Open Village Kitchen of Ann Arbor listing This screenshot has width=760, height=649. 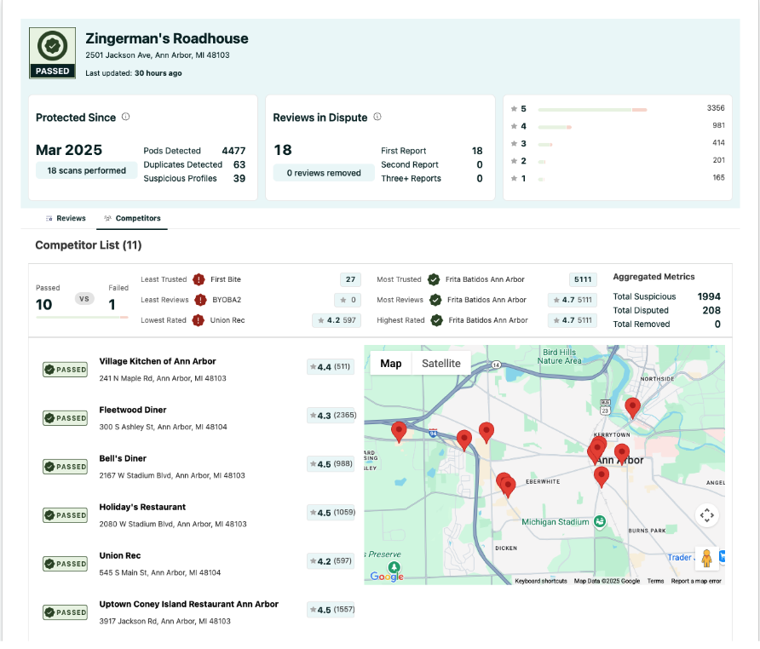pos(158,362)
